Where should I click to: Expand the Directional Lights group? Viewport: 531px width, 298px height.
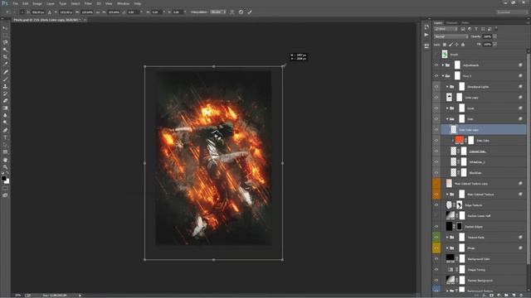(447, 86)
